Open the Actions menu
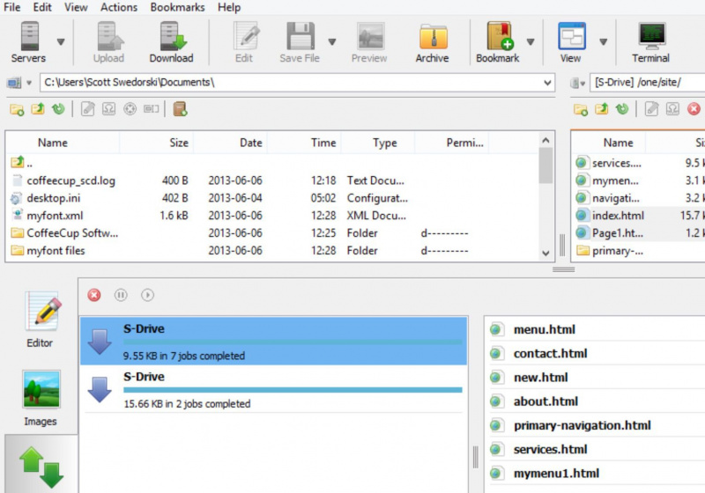 point(119,7)
